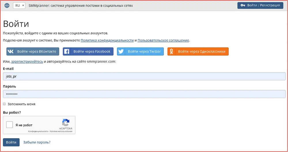Click the Вы робот? label
Image resolution: width=288 pixels, height=152 pixels.
coord(12,112)
